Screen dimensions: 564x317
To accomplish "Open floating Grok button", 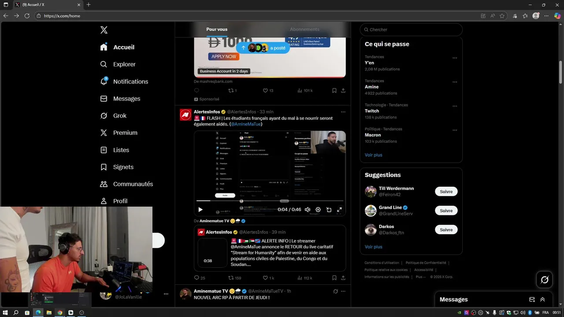I will point(545,280).
